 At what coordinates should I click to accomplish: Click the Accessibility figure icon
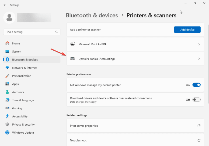pos(7,116)
